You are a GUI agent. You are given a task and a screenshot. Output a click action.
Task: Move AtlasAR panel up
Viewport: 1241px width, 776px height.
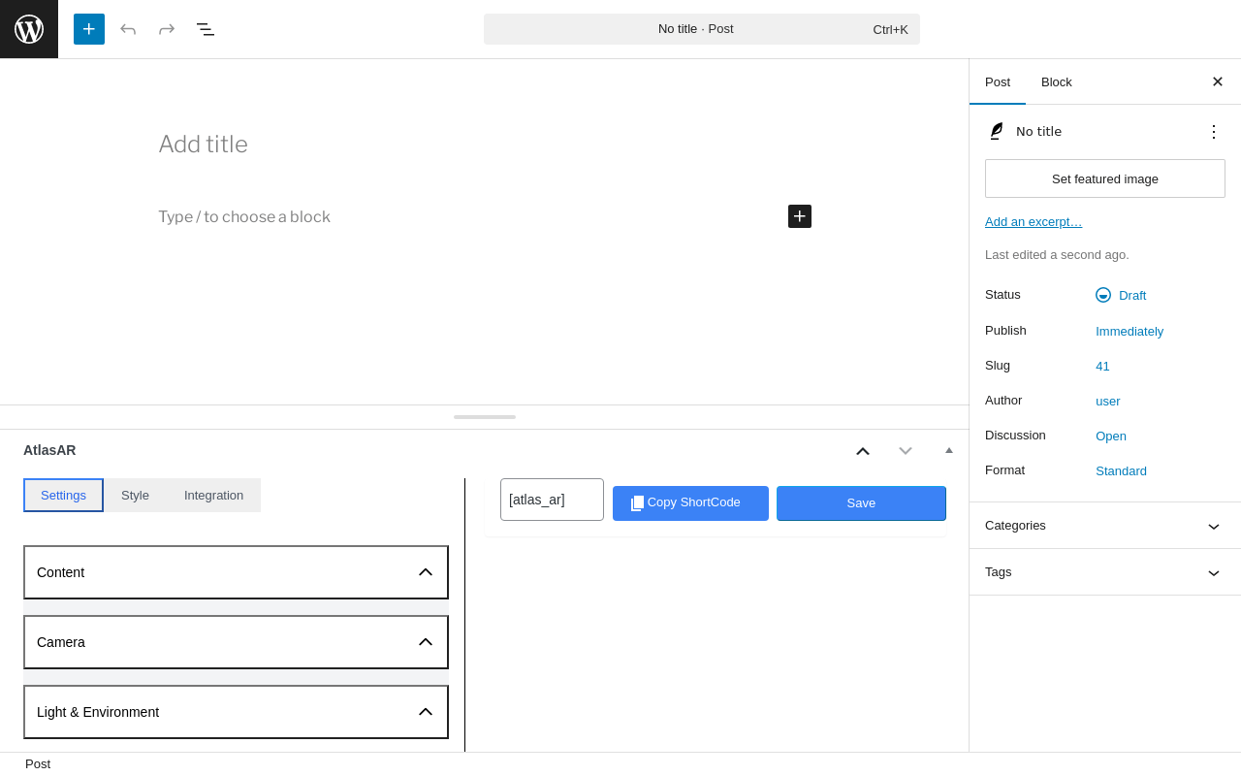pyautogui.click(x=863, y=451)
